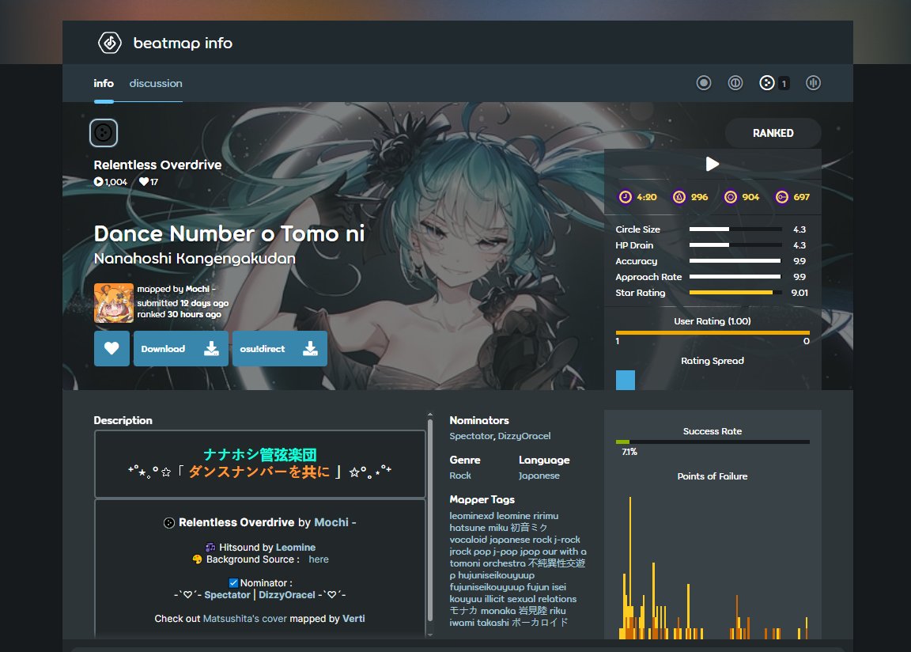This screenshot has height=652, width=911.
Task: Click the length clock icon beside 4:20
Action: click(x=626, y=197)
